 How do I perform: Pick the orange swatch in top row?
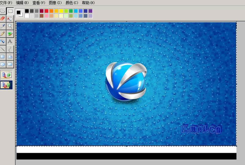click(x=51, y=11)
